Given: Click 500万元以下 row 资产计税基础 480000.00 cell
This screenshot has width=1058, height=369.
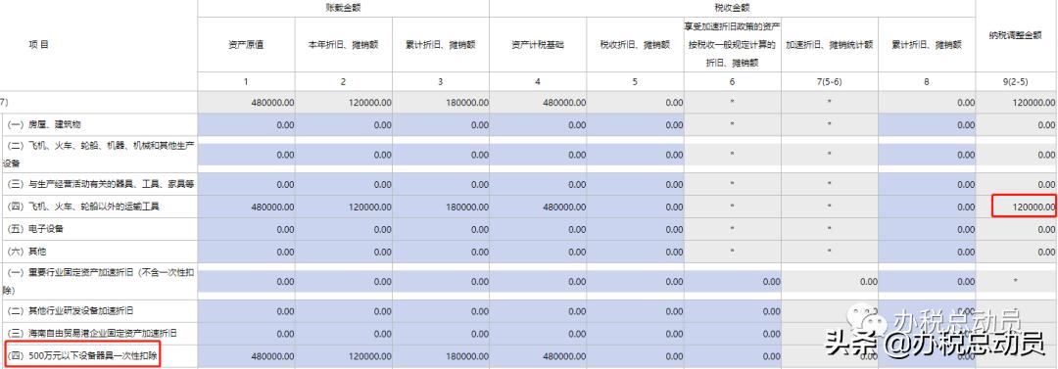Looking at the screenshot, I should [538, 355].
